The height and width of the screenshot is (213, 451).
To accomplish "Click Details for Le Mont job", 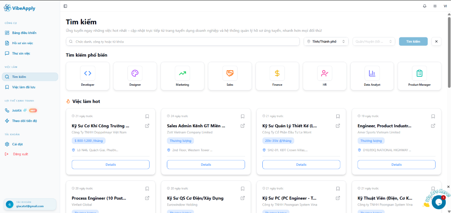I will coord(301,165).
